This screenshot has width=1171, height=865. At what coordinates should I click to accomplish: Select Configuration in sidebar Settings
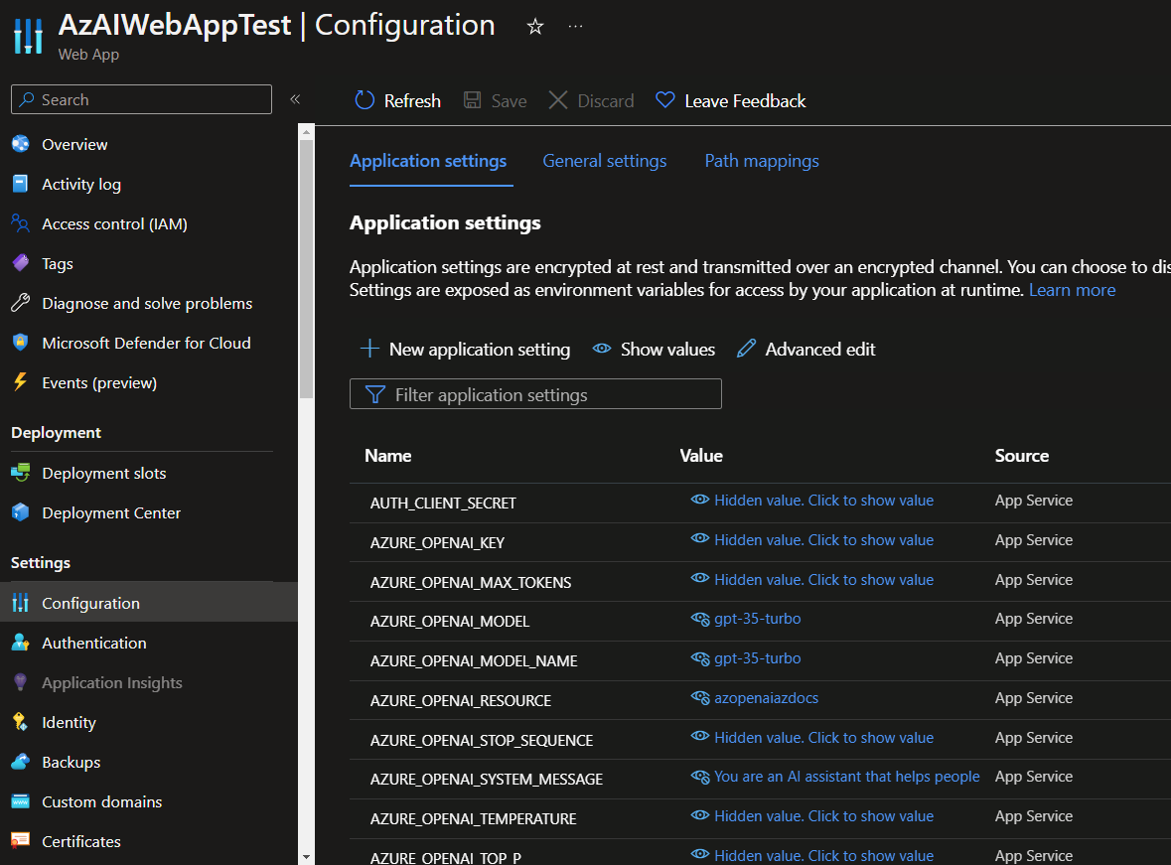(x=149, y=602)
